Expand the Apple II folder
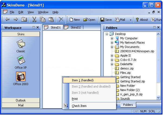The height and width of the screenshot is (115, 163). pos(112,55)
